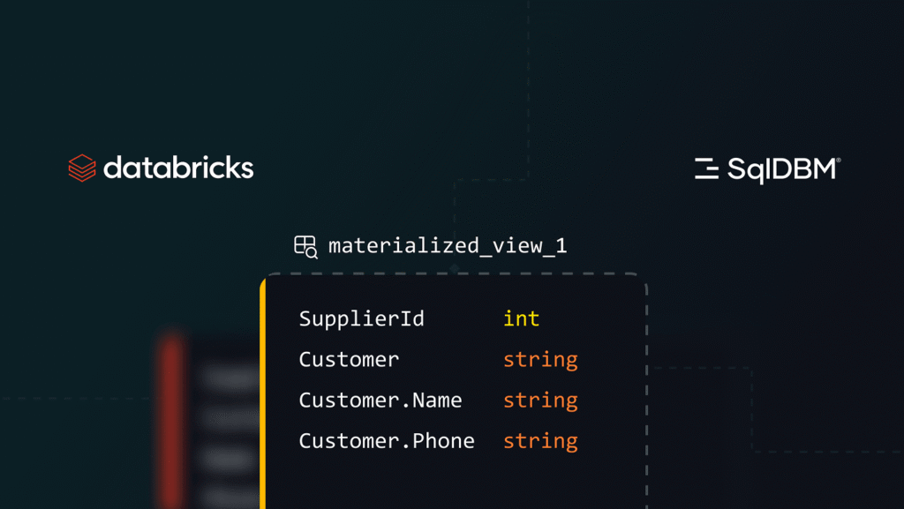Viewport: 904px width, 509px height.
Task: Click the string type next to Customer
Action: 540,360
